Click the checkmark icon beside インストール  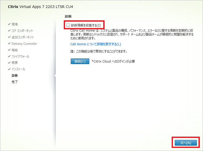coord(9,69)
